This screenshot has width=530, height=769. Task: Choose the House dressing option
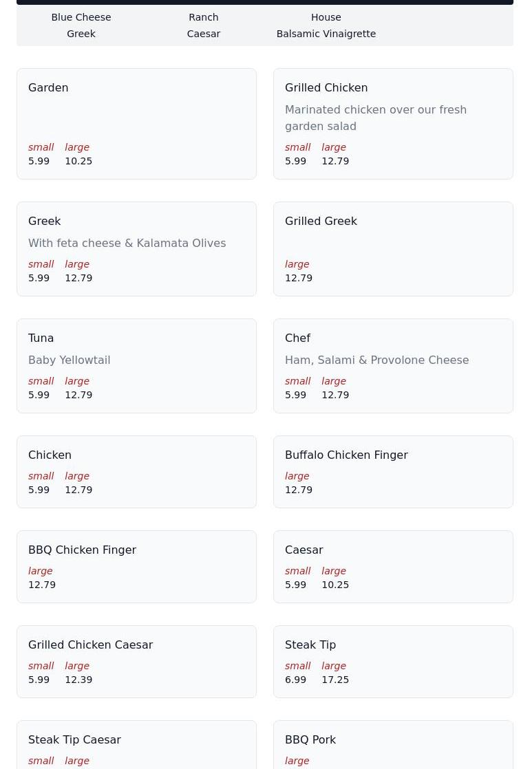click(x=326, y=17)
